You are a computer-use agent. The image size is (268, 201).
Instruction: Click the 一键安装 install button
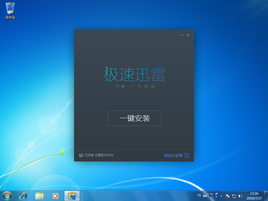[134, 118]
